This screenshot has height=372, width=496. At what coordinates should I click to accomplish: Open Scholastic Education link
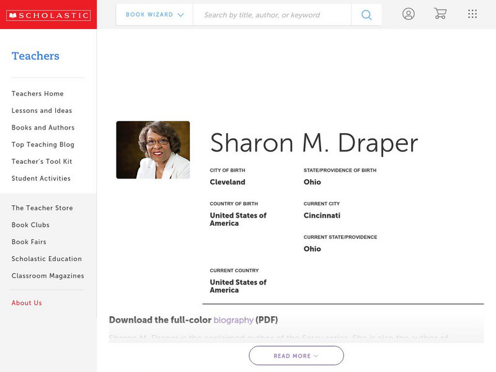coord(47,259)
